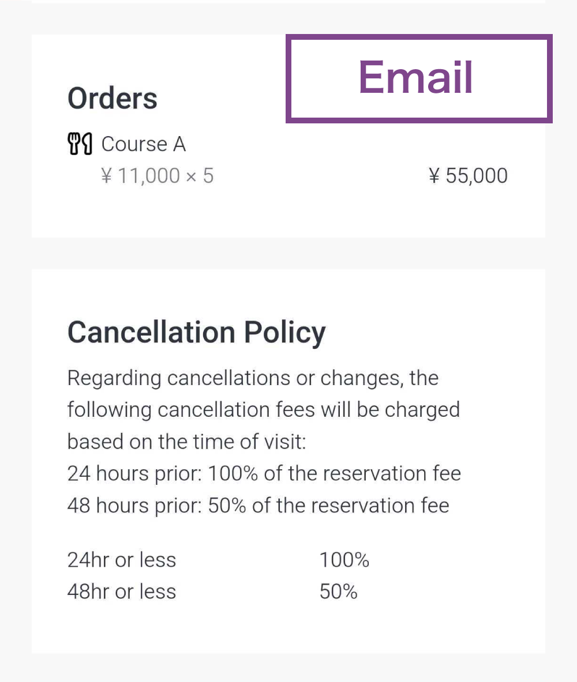This screenshot has height=682, width=577.
Task: Click '50% of the reservation fee' text
Action: pos(328,506)
